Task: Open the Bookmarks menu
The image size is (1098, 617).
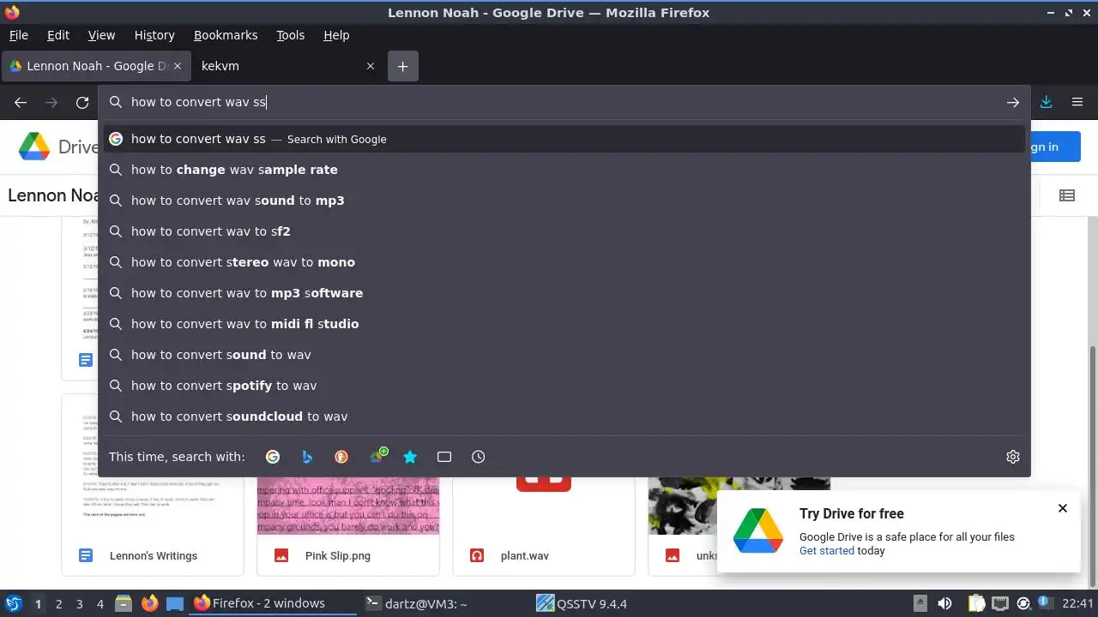Action: tap(226, 35)
